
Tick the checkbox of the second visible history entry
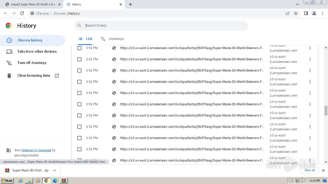79,59
